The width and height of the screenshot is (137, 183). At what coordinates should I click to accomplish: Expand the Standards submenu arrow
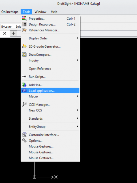click(x=77, y=118)
